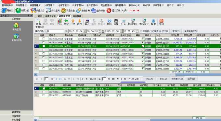This screenshot has height=121, width=221.
Task: Click the 商品出库 goods outbound icon
Action: pyautogui.click(x=37, y=11)
